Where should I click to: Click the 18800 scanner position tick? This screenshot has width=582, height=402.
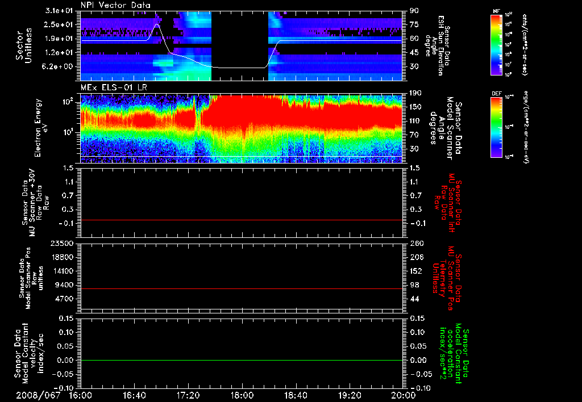(61, 257)
